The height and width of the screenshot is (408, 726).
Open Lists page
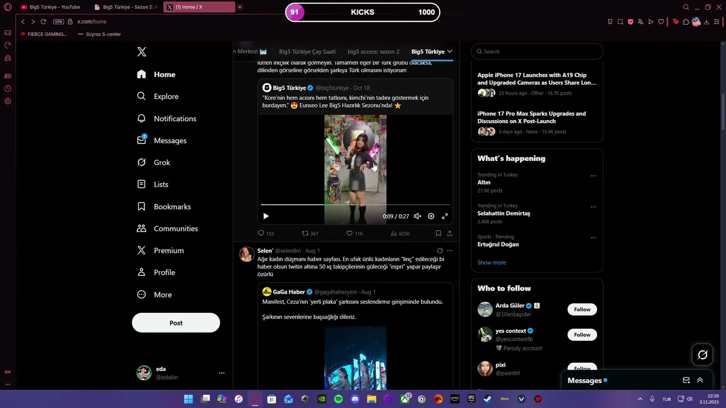tap(153, 185)
